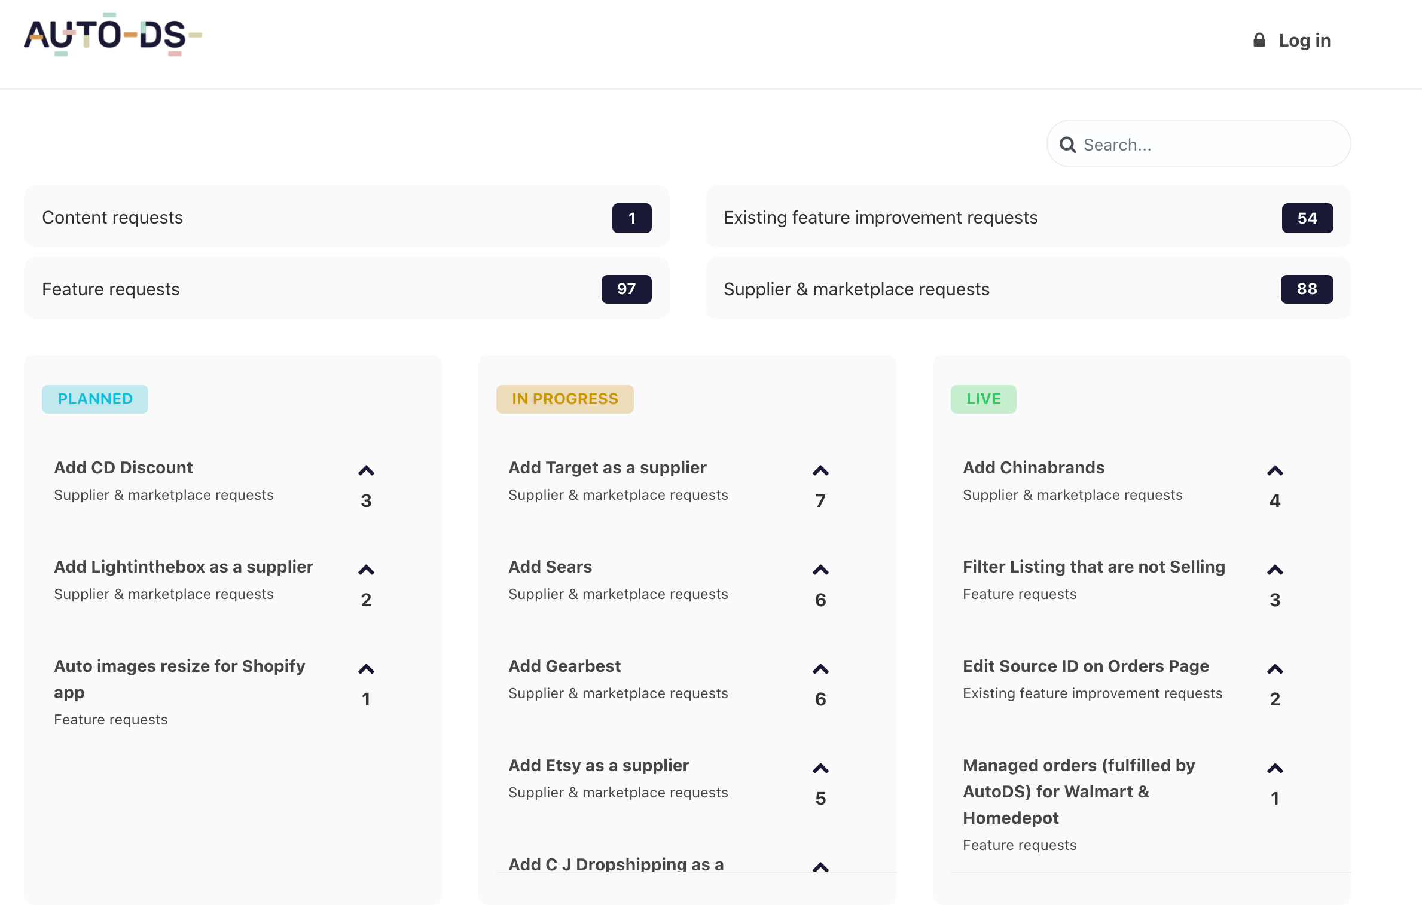Upvote Add C J Dropshipping request
This screenshot has height=905, width=1422.
(x=820, y=866)
